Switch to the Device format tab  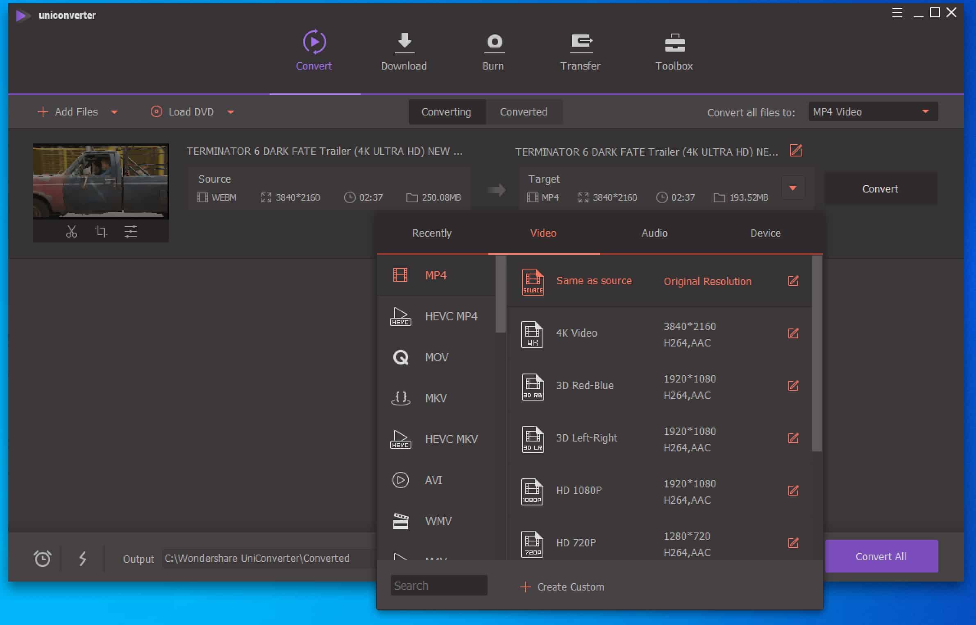pos(765,233)
